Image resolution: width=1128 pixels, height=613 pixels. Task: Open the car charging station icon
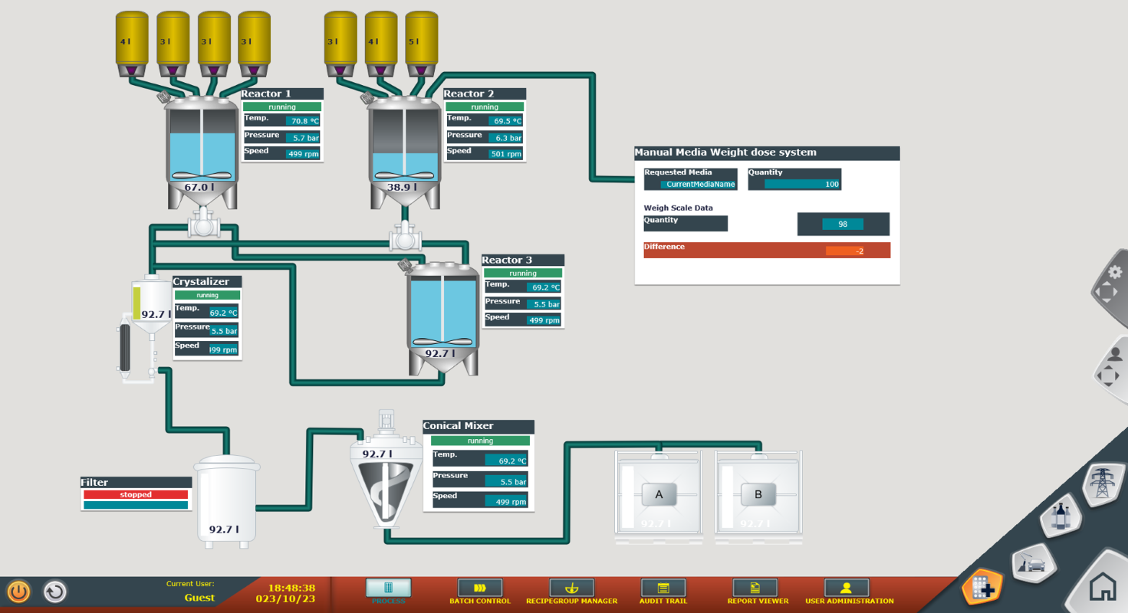click(x=1031, y=565)
